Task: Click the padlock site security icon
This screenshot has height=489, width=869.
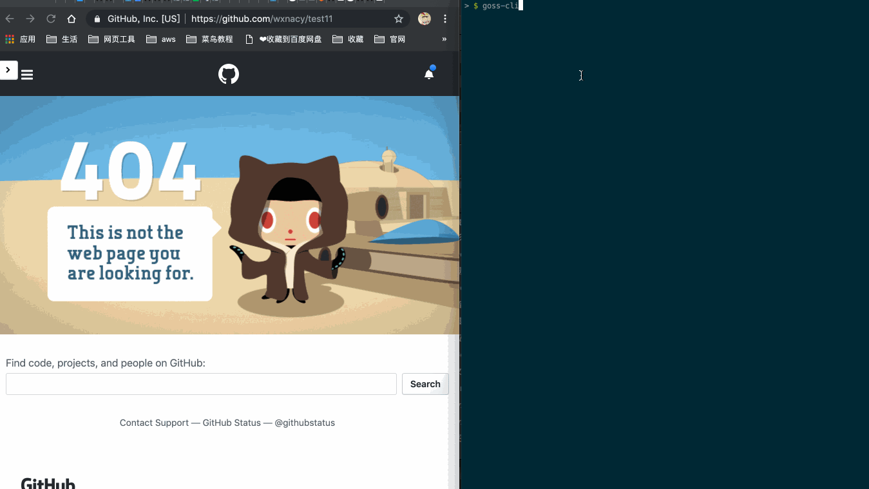Action: point(97,19)
